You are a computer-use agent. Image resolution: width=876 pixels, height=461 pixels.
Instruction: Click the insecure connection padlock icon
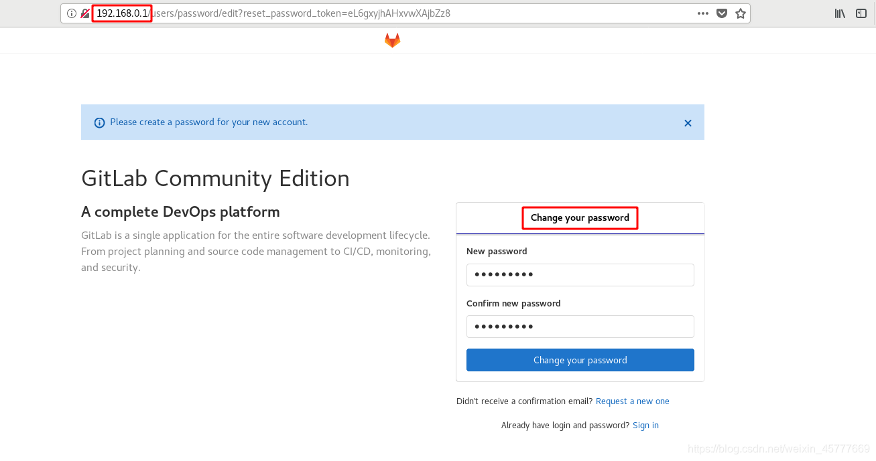click(85, 13)
